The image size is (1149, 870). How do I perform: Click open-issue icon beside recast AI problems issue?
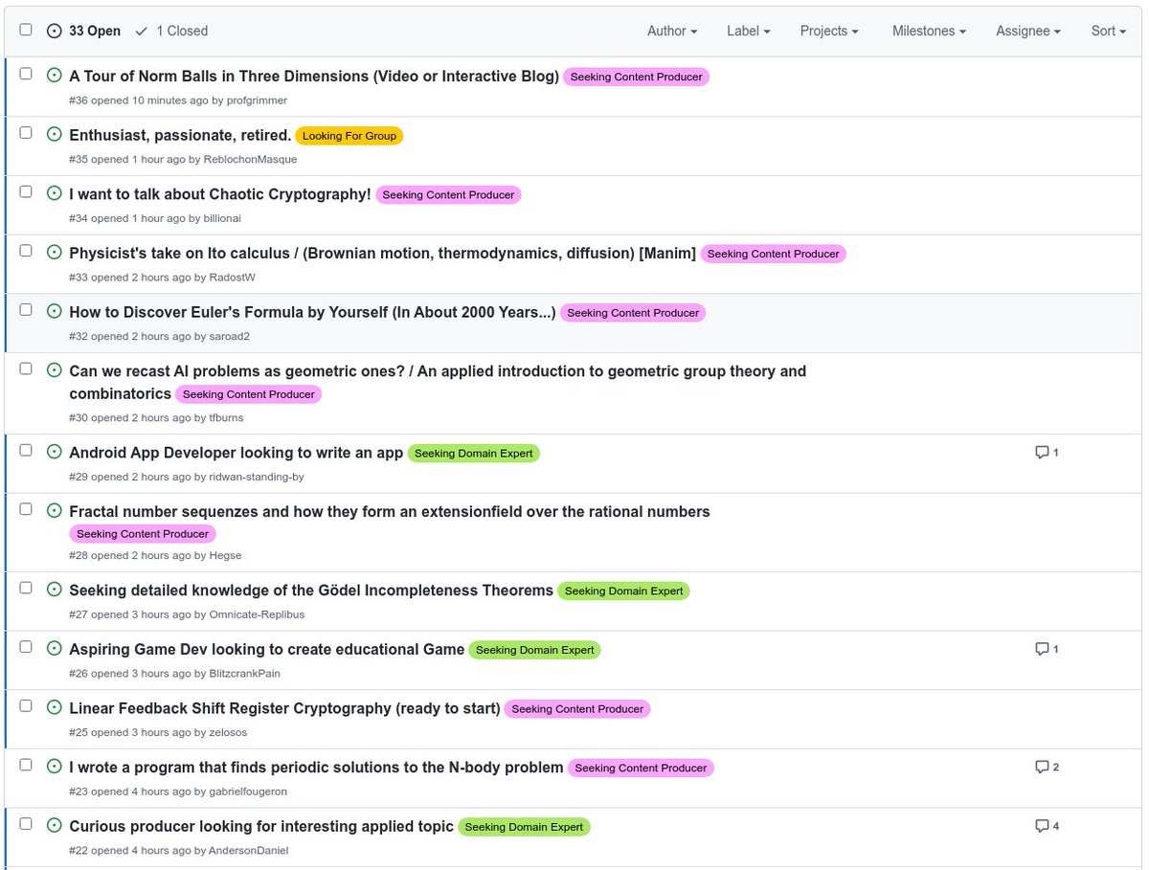[54, 369]
